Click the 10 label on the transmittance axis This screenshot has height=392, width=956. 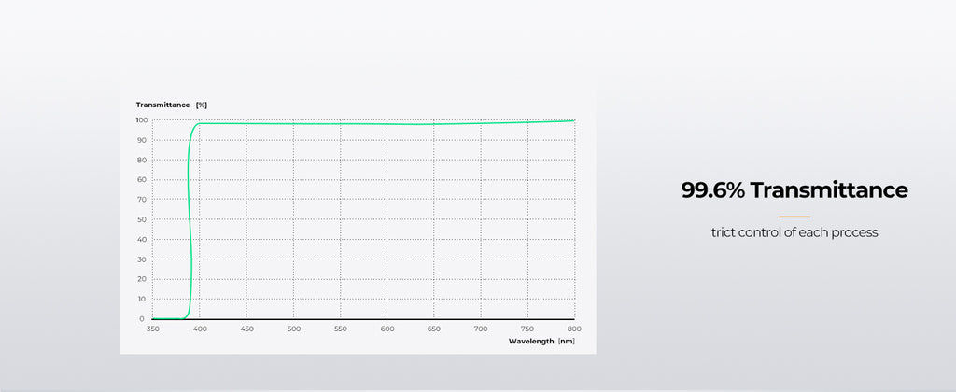[x=142, y=299]
